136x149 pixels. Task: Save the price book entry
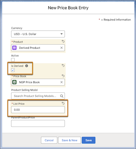point(89,140)
